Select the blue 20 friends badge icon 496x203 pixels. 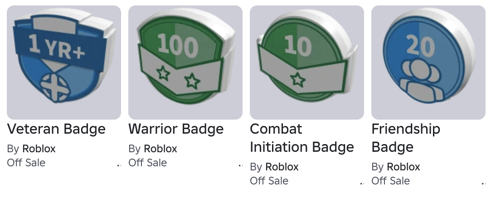click(428, 62)
